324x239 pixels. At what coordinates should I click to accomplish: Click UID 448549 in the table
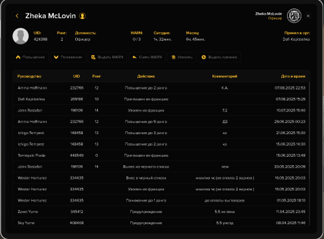tap(76, 155)
